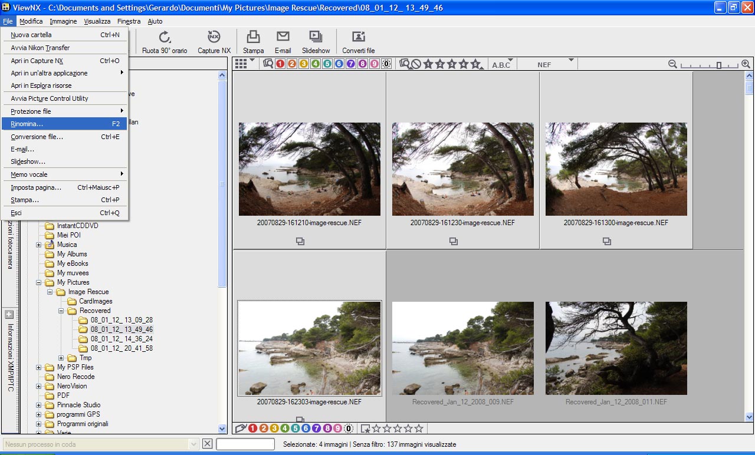Image resolution: width=755 pixels, height=455 pixels.
Task: Click thumbnail size slider handle
Action: coord(719,65)
